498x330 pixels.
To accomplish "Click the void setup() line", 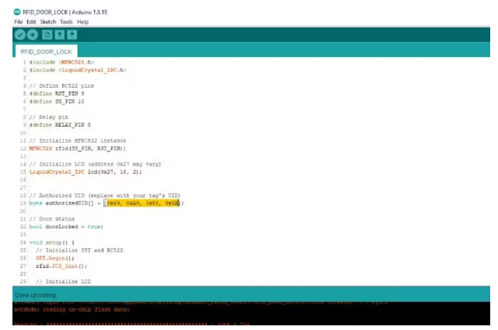I will 51,242.
